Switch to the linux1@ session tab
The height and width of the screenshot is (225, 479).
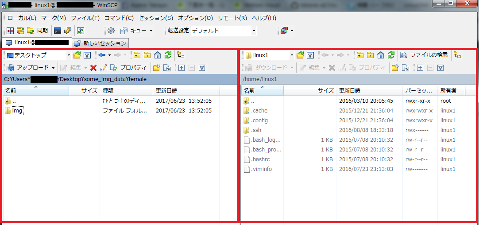coord(37,43)
